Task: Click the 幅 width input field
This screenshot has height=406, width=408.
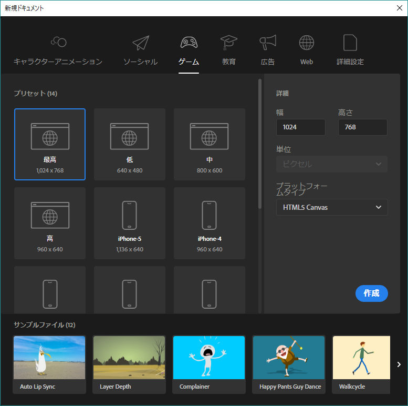Action: coord(301,127)
